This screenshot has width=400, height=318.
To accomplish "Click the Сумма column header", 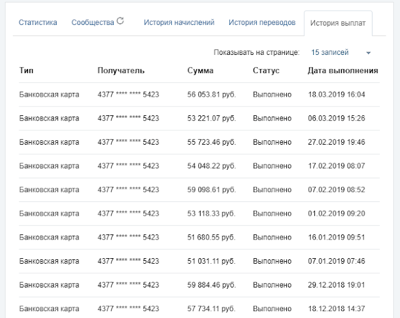I will point(200,70).
